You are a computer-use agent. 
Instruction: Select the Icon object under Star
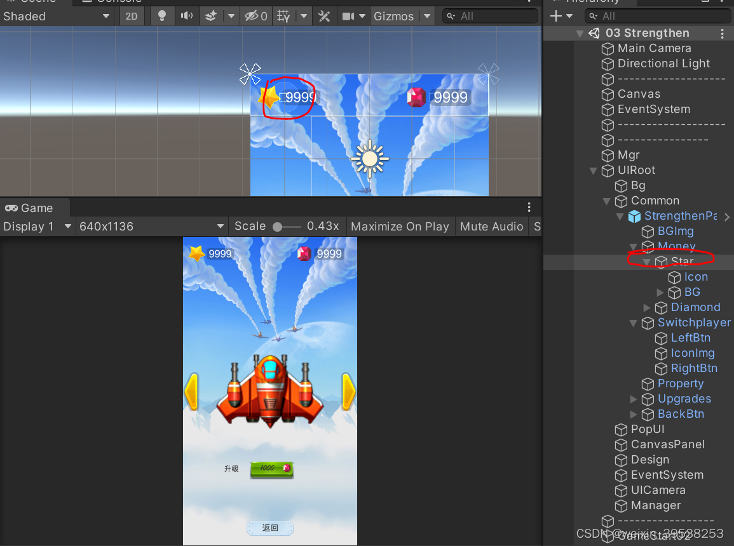point(696,277)
